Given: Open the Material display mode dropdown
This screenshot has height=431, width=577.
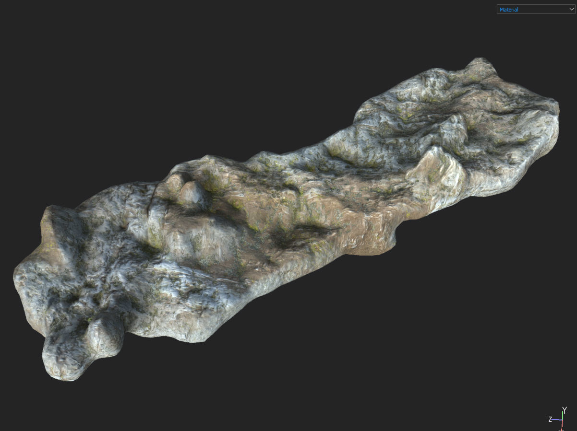Looking at the screenshot, I should click(x=536, y=9).
